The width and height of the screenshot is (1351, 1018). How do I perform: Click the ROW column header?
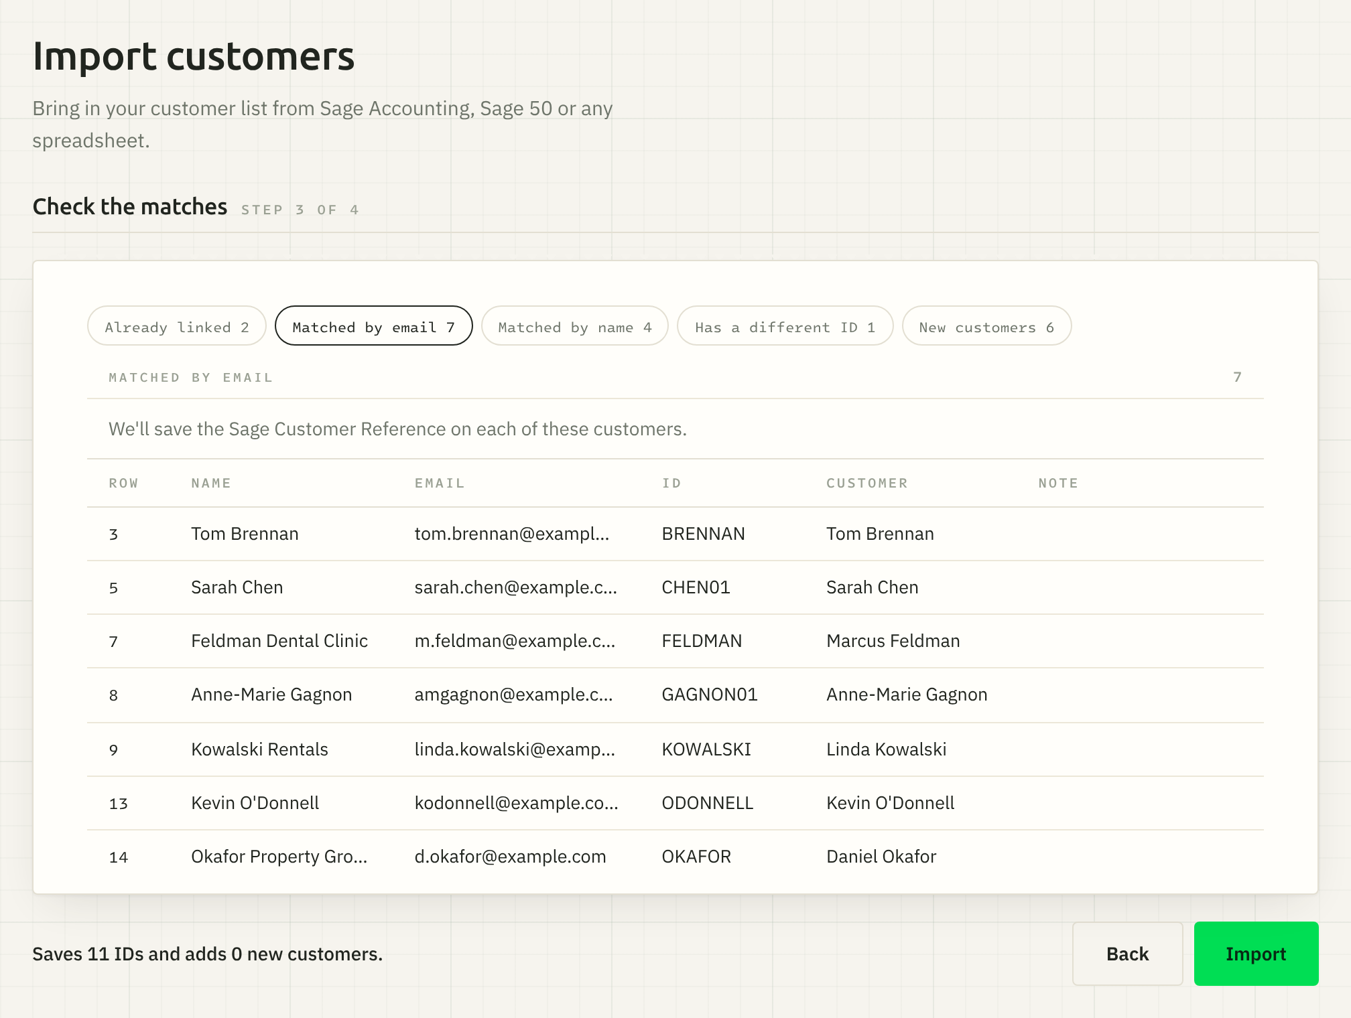coord(123,483)
